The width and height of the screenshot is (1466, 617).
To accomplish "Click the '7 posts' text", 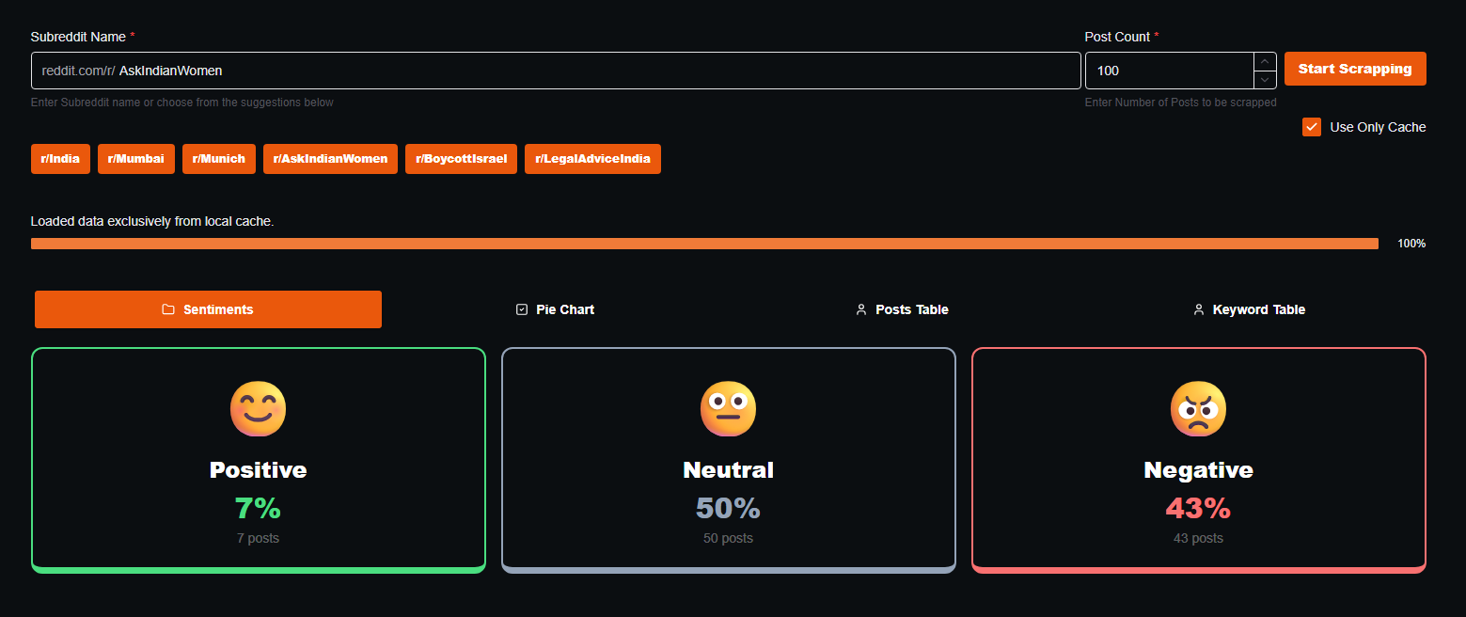I will (x=258, y=538).
